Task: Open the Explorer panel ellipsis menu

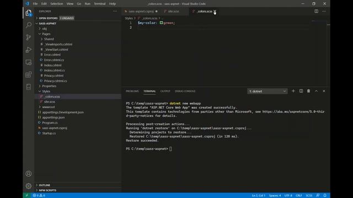Action: point(115,11)
